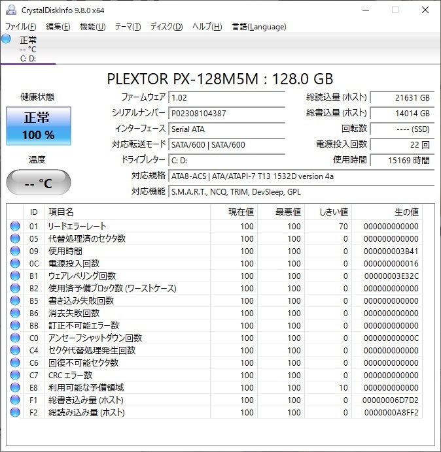Click the blue disk status orb above C: D:
The width and height of the screenshot is (441, 452).
coord(6,39)
